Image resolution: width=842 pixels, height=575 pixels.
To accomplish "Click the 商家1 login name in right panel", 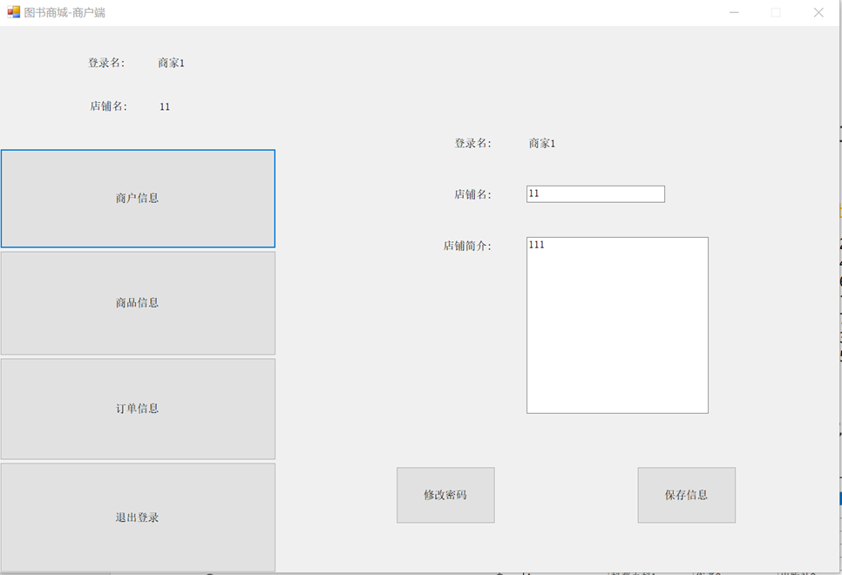I will [542, 144].
